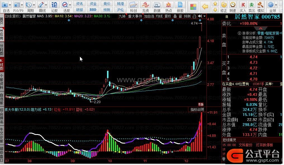Toggle the 复权 price adjustment mode
Screen dimensions: 284x165
tap(168, 16)
